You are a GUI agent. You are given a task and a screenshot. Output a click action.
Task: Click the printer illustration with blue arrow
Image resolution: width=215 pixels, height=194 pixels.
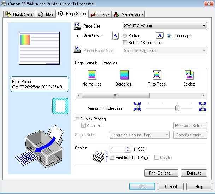point(39,146)
